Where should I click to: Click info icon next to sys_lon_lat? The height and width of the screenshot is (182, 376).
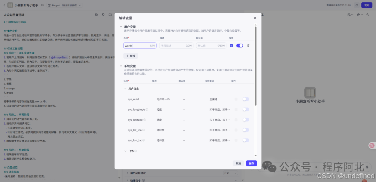tap(144, 140)
